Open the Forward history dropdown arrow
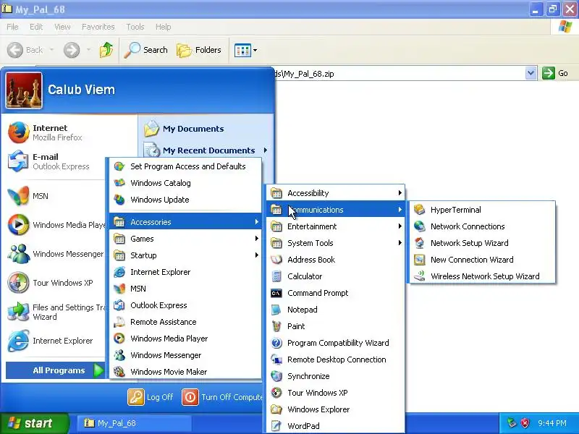The width and height of the screenshot is (579, 434). pyautogui.click(x=88, y=50)
